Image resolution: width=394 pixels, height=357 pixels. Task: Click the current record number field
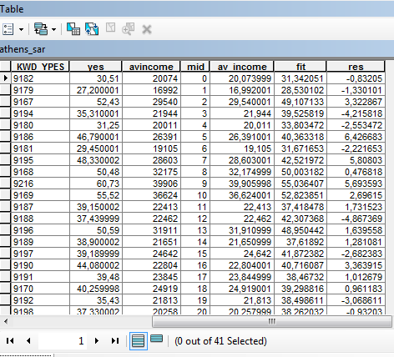pyautogui.click(x=63, y=341)
